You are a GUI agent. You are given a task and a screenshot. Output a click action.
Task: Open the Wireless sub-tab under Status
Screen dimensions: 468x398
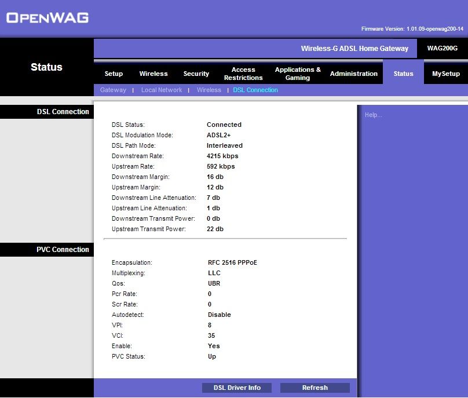pyautogui.click(x=209, y=90)
